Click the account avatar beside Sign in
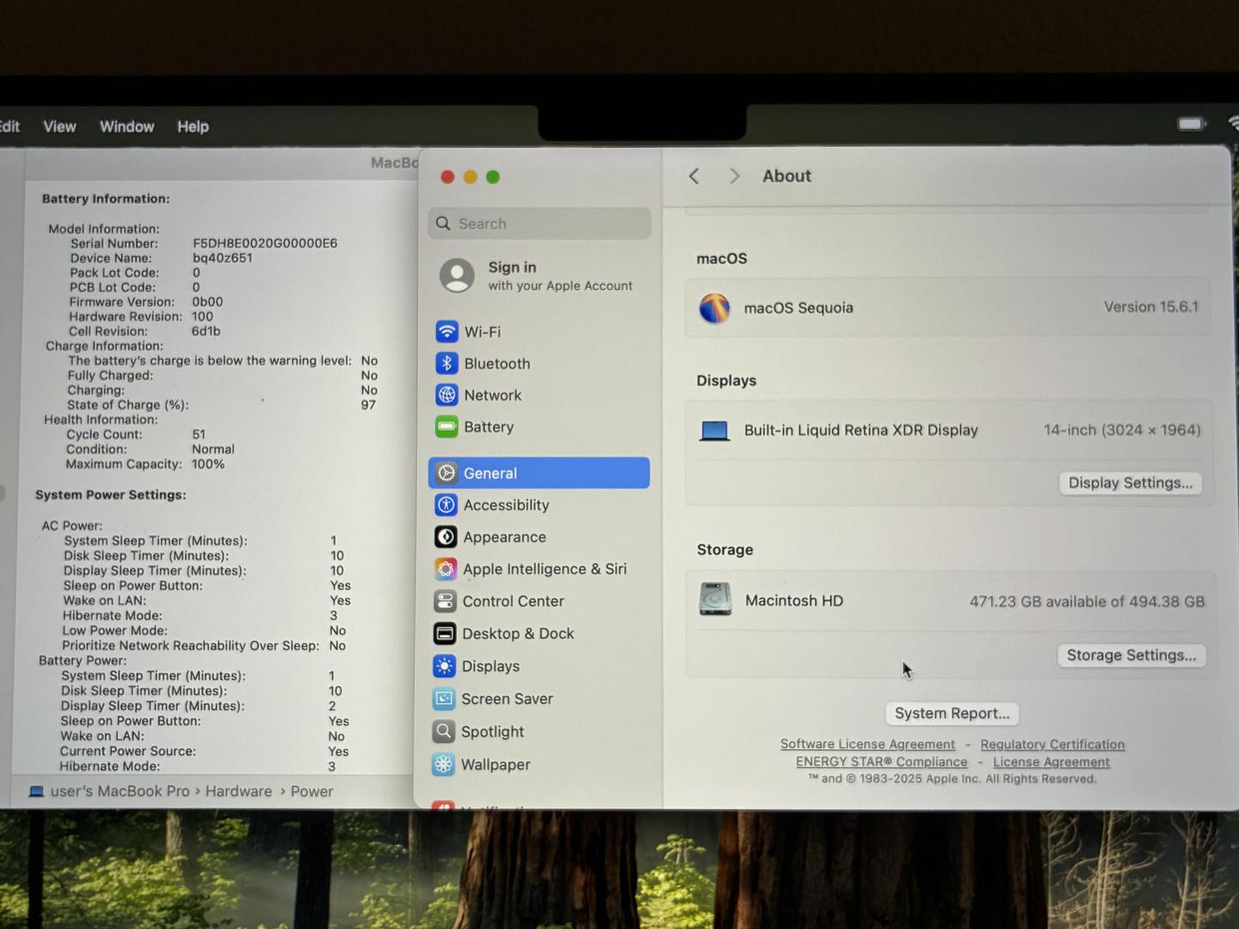This screenshot has height=929, width=1239. point(457,276)
